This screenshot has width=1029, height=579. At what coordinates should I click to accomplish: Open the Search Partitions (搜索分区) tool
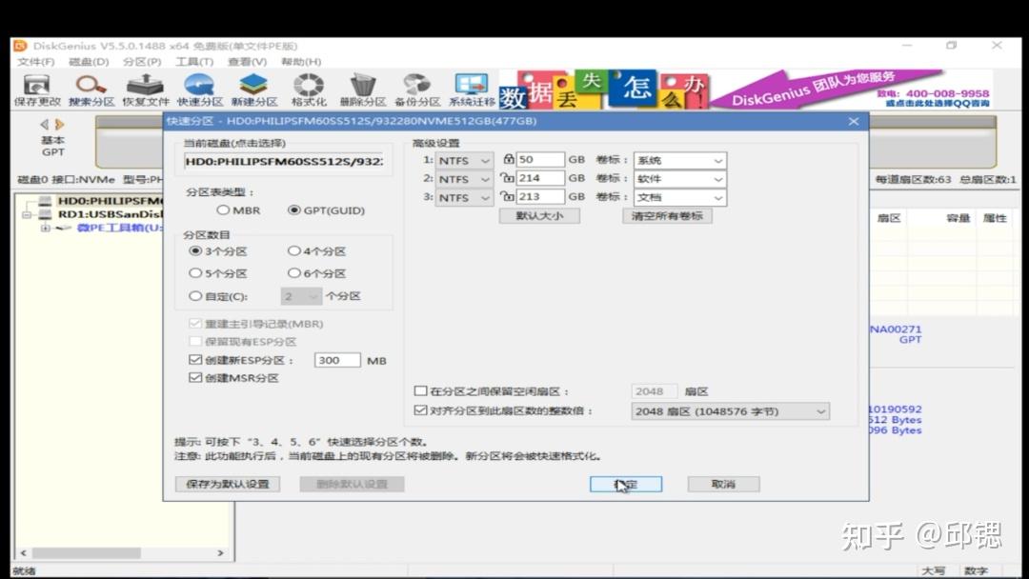click(91, 90)
